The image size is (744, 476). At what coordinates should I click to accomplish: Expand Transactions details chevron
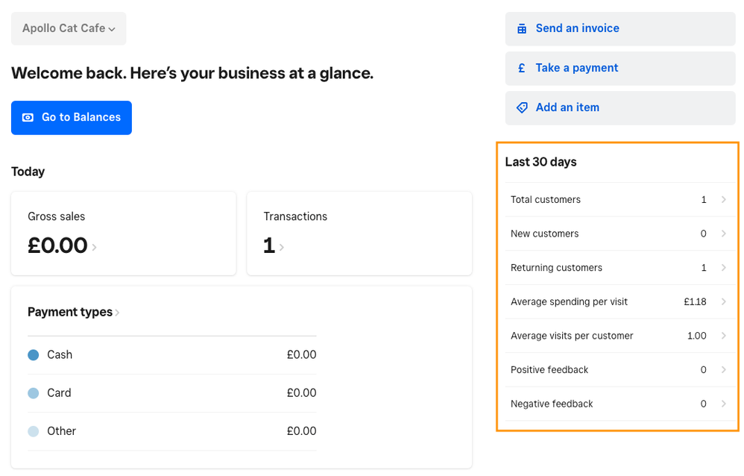coord(281,247)
